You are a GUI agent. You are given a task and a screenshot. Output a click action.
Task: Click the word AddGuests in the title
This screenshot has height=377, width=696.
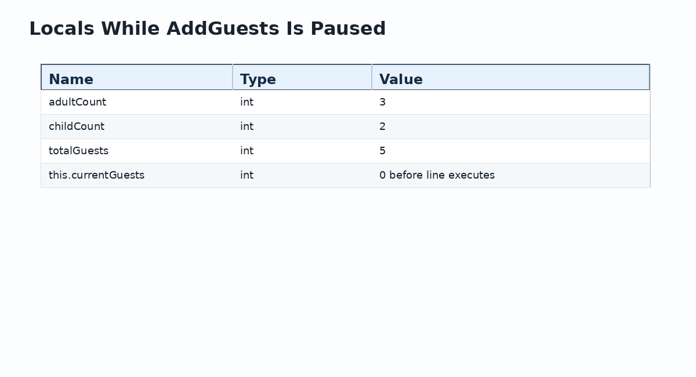(x=223, y=28)
